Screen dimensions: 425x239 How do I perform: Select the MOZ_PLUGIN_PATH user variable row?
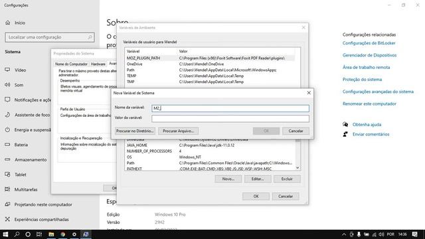click(210, 58)
